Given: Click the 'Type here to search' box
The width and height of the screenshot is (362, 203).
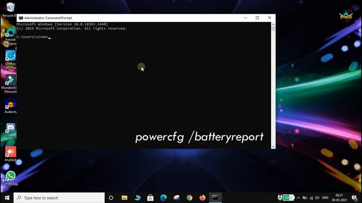Looking at the screenshot, I should [x=59, y=198].
